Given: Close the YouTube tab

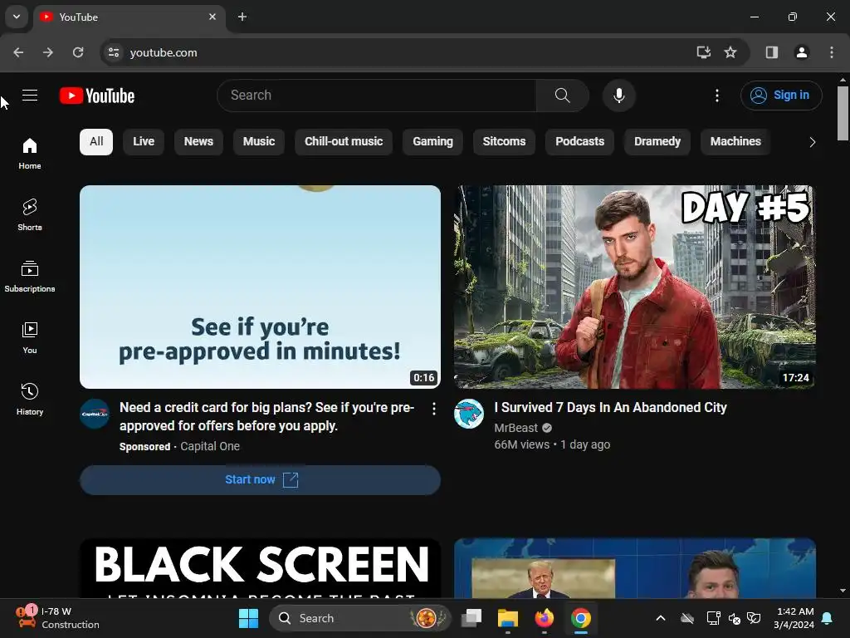Looking at the screenshot, I should coord(212,17).
